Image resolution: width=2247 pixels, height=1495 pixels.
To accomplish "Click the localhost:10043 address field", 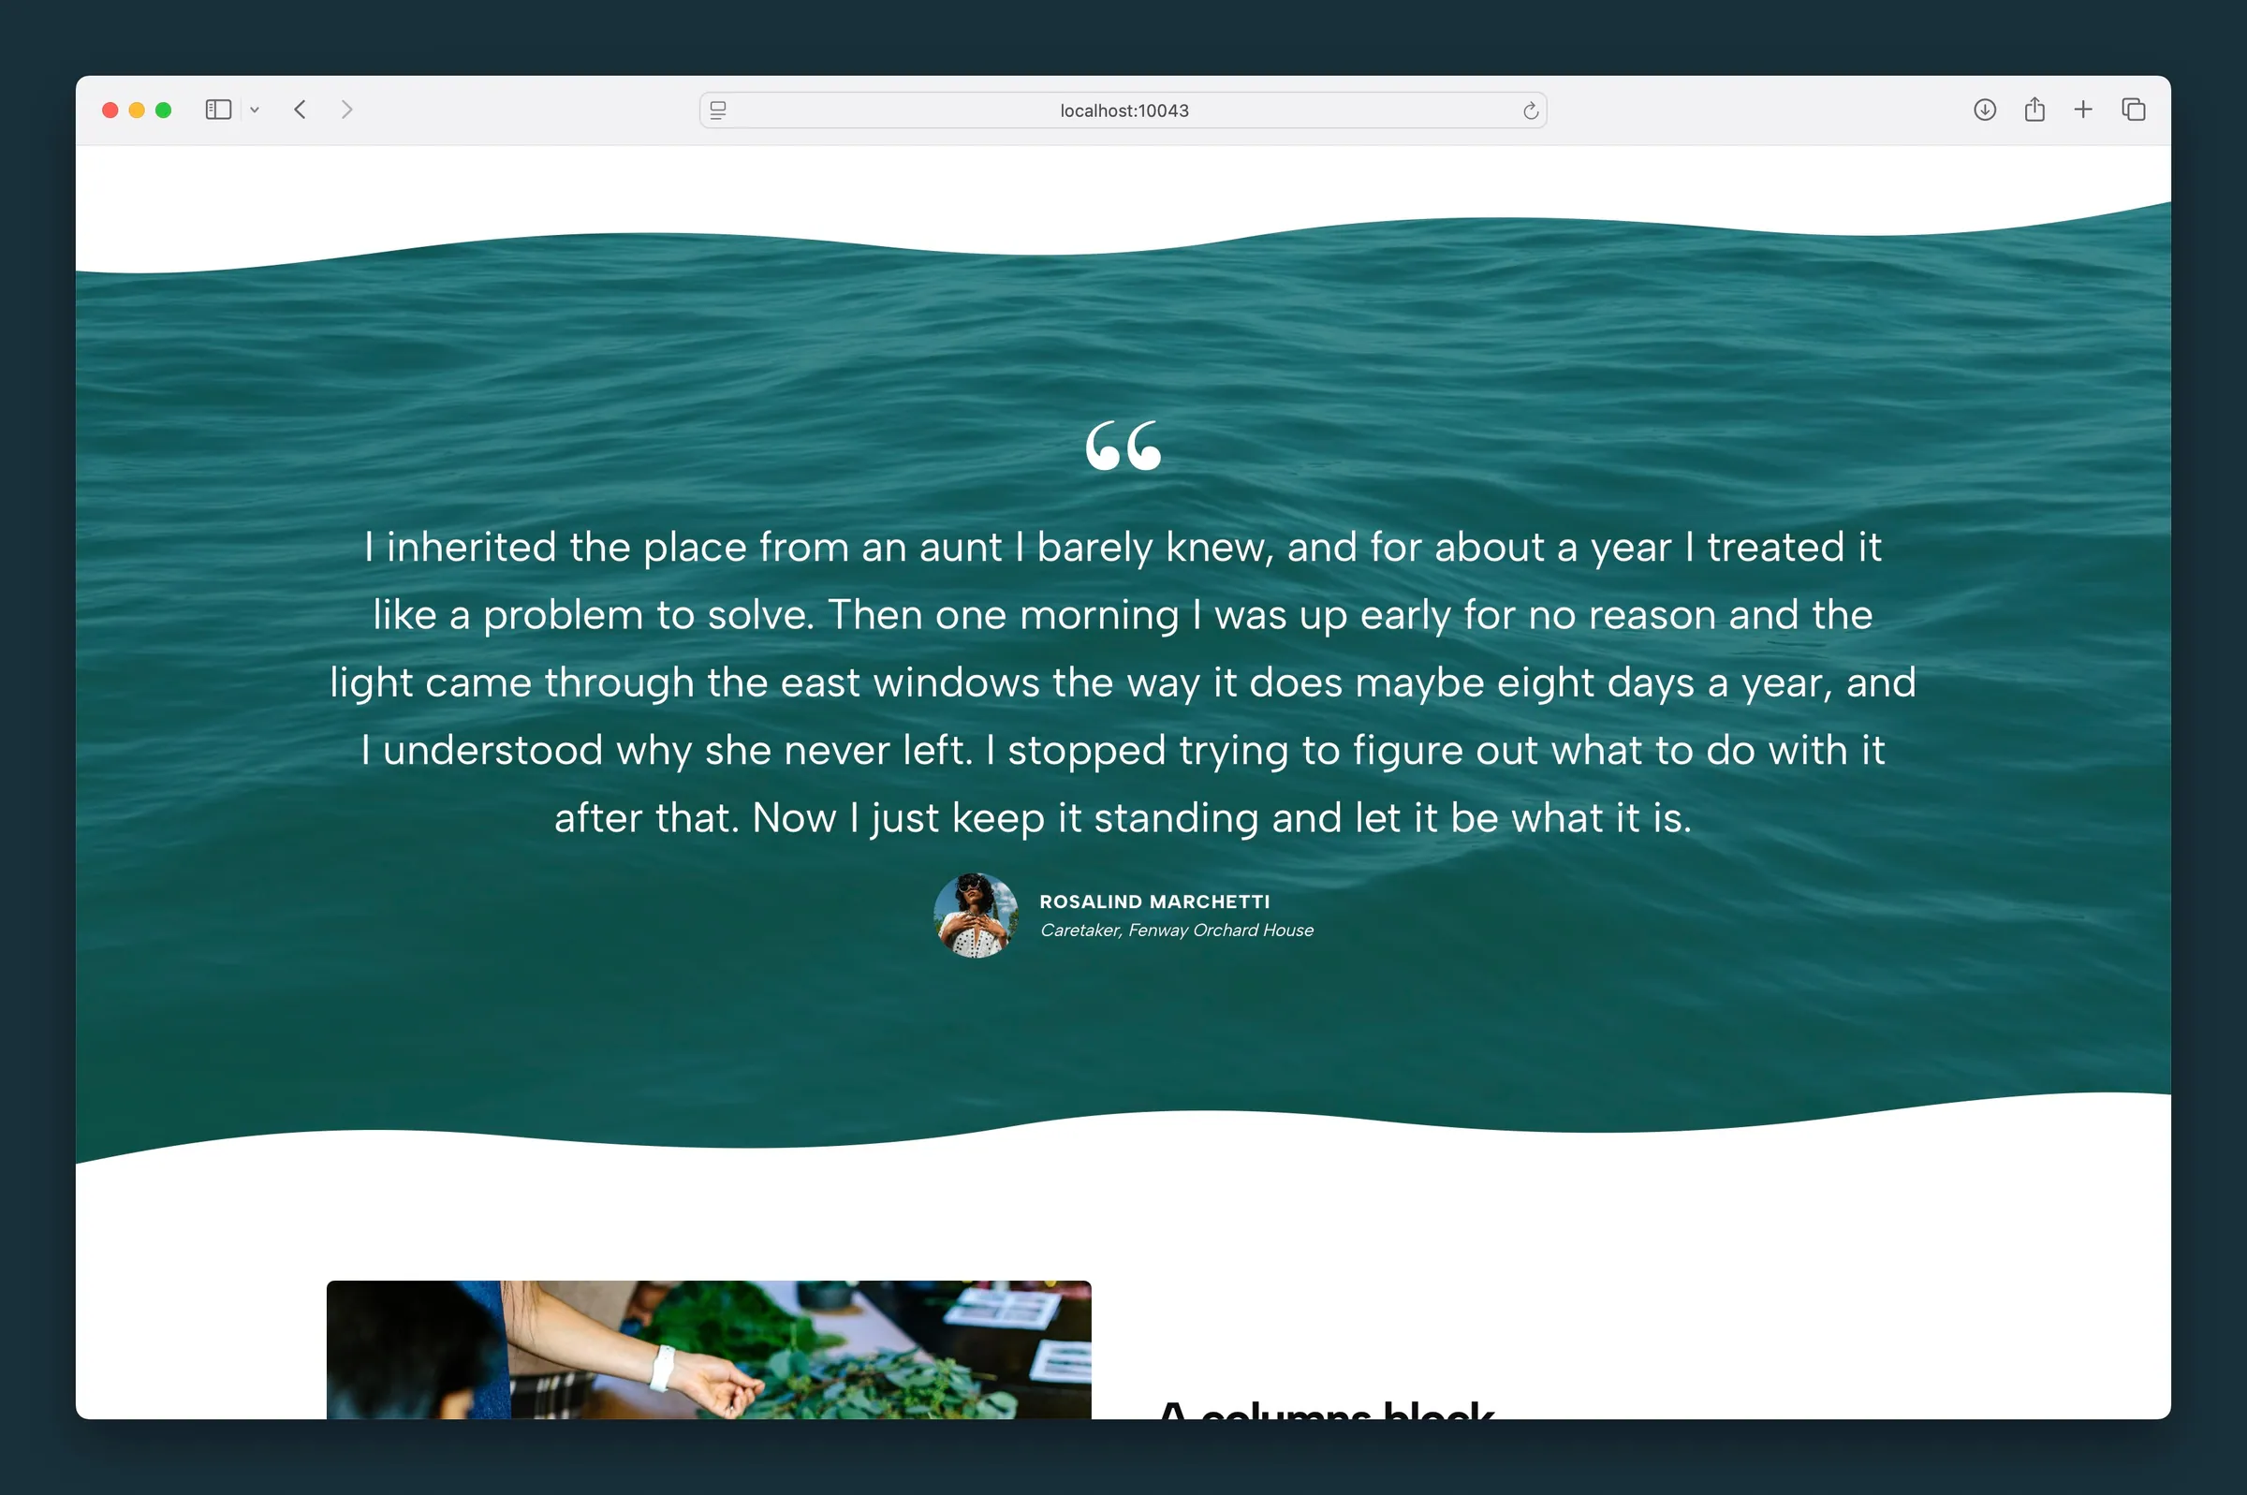I will click(1123, 110).
